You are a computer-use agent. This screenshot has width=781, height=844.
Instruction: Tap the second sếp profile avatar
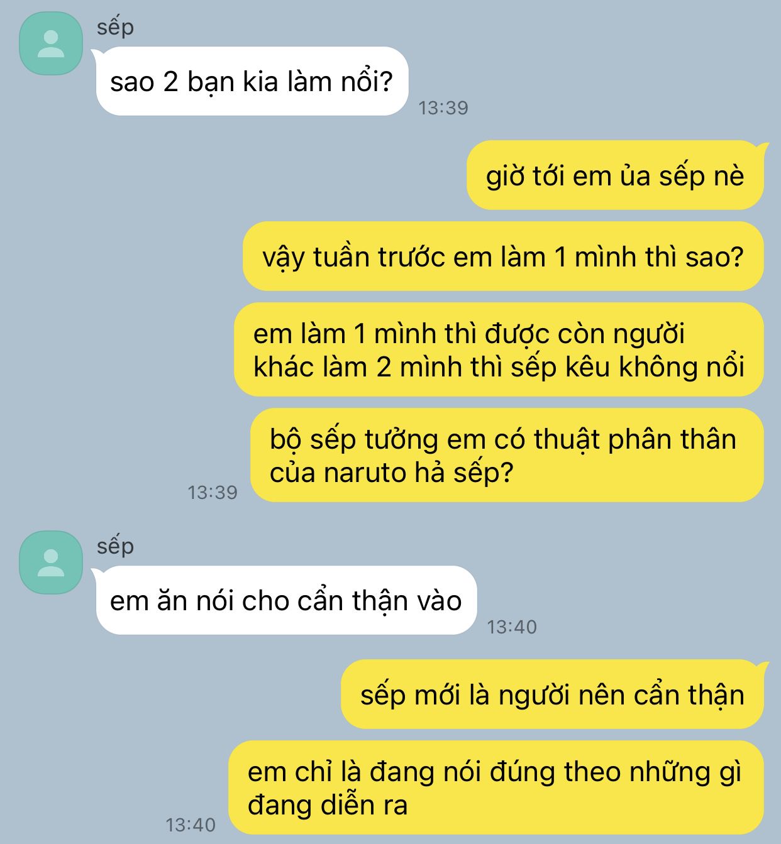51,562
